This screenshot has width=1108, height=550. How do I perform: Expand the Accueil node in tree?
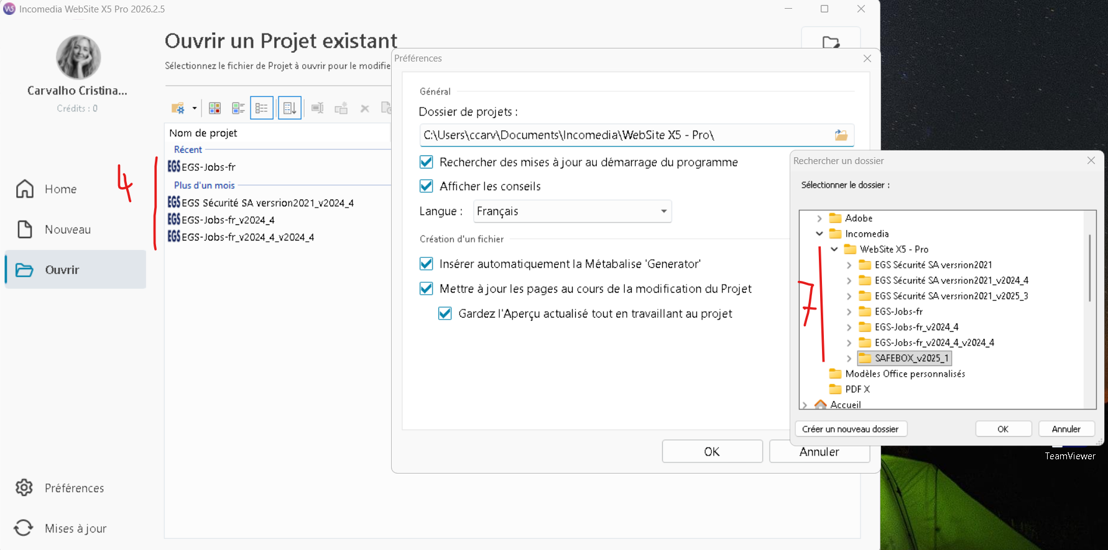[x=805, y=405]
